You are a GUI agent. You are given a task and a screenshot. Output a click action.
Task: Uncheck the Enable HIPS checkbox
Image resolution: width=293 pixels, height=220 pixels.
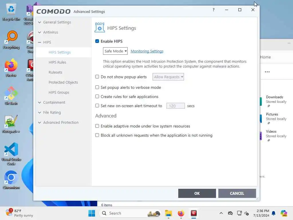pos(97,41)
